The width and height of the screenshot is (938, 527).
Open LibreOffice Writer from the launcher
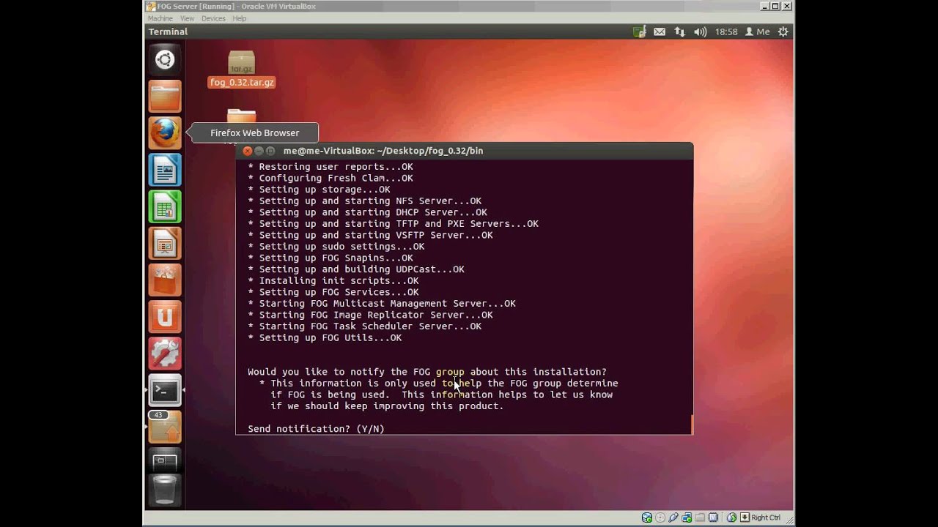click(165, 170)
